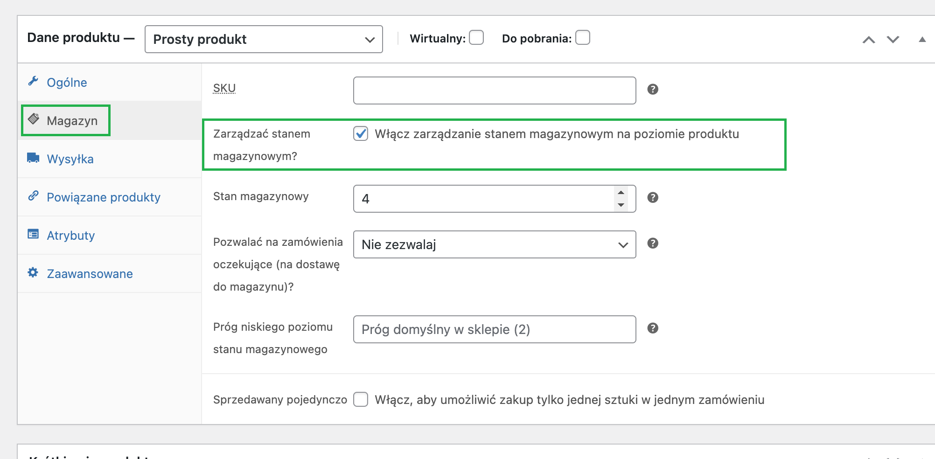Increase Stan magazynowy using the stepper arrow
935x459 pixels.
coord(621,193)
